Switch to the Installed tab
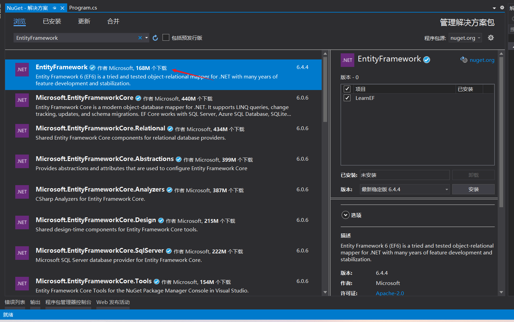Viewport: 514px width, 322px height. click(x=52, y=21)
